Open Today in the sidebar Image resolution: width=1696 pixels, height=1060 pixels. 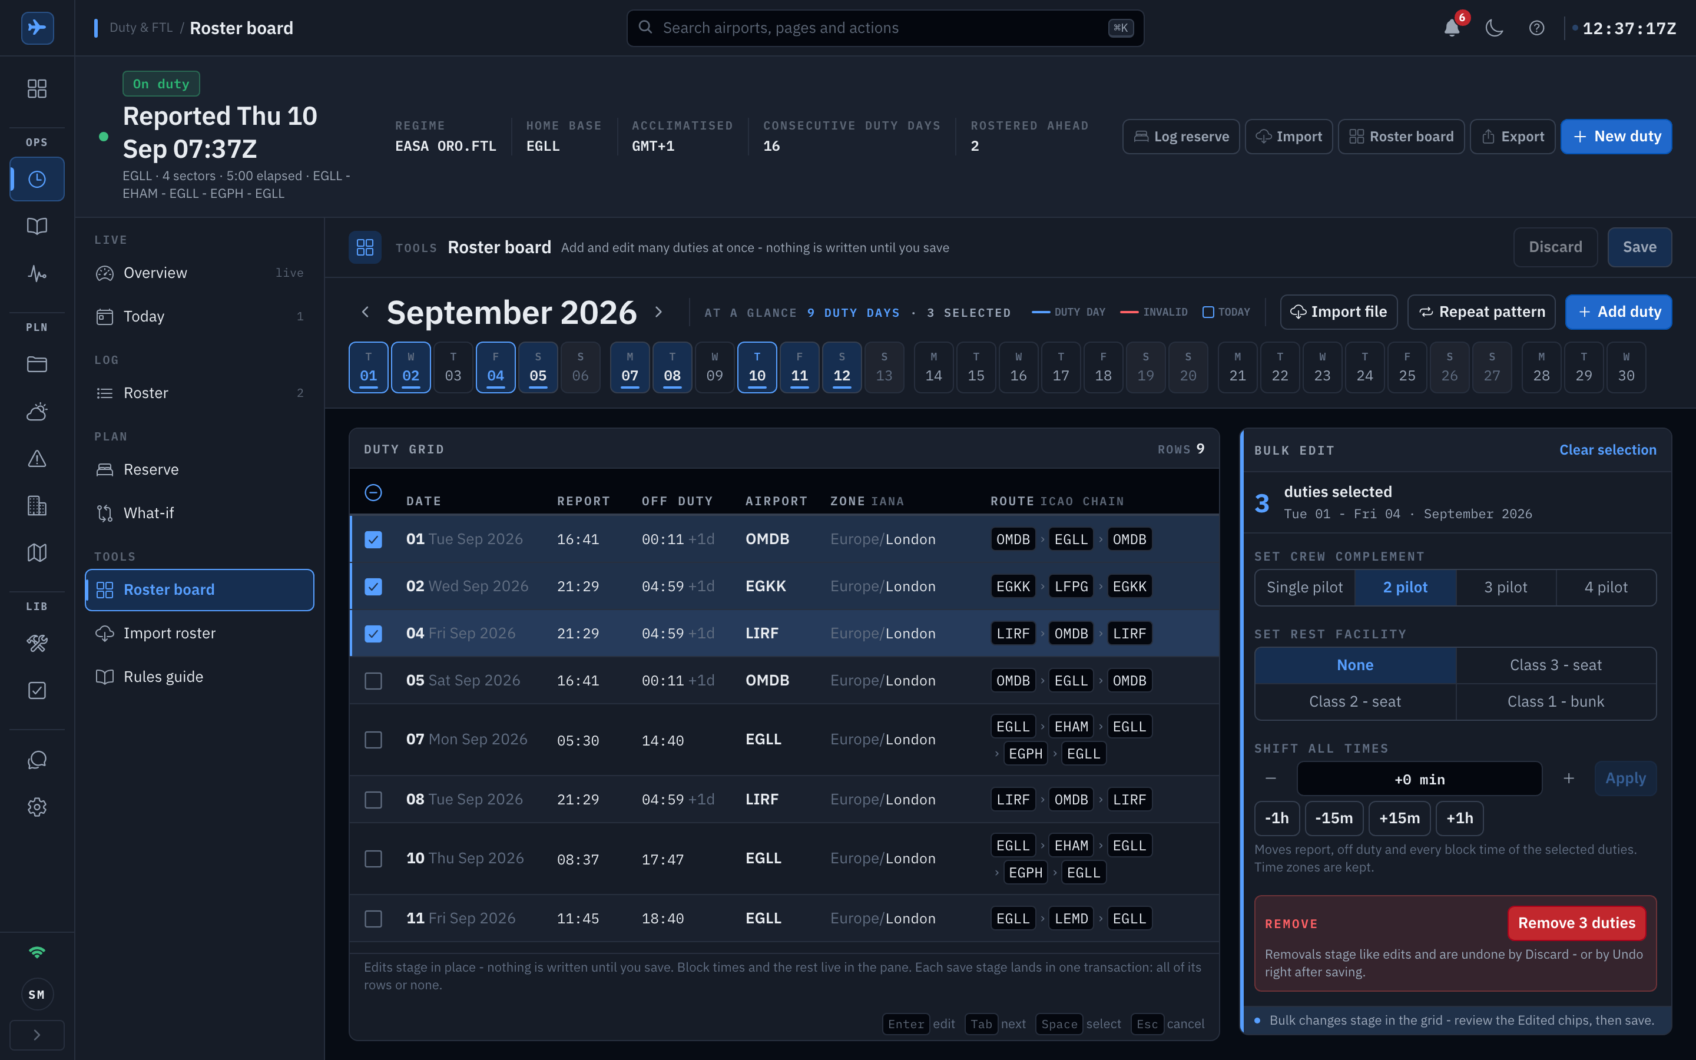200,316
